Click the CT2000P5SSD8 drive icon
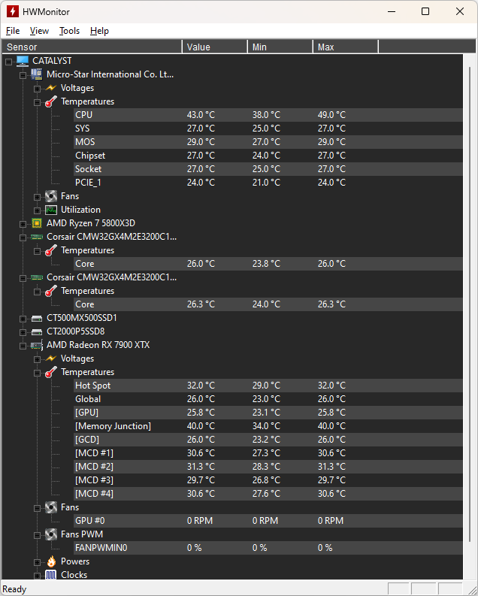The image size is (478, 596). 37,332
